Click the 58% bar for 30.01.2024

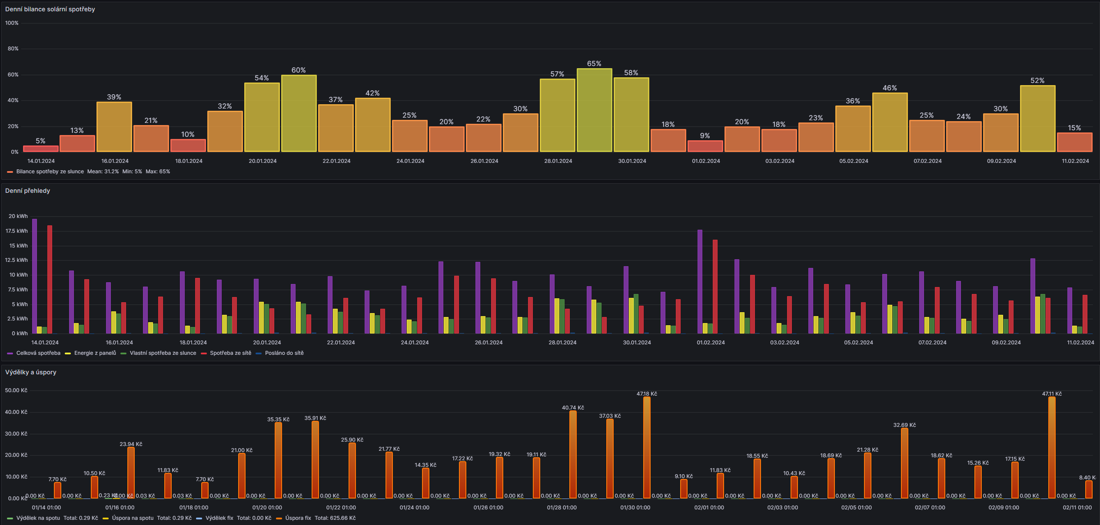pos(631,115)
